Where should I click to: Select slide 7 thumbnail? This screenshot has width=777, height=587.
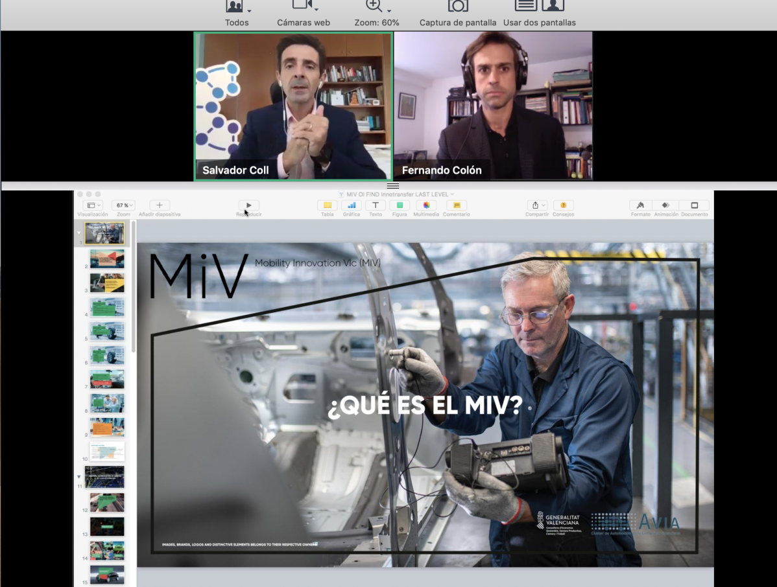[x=107, y=379]
